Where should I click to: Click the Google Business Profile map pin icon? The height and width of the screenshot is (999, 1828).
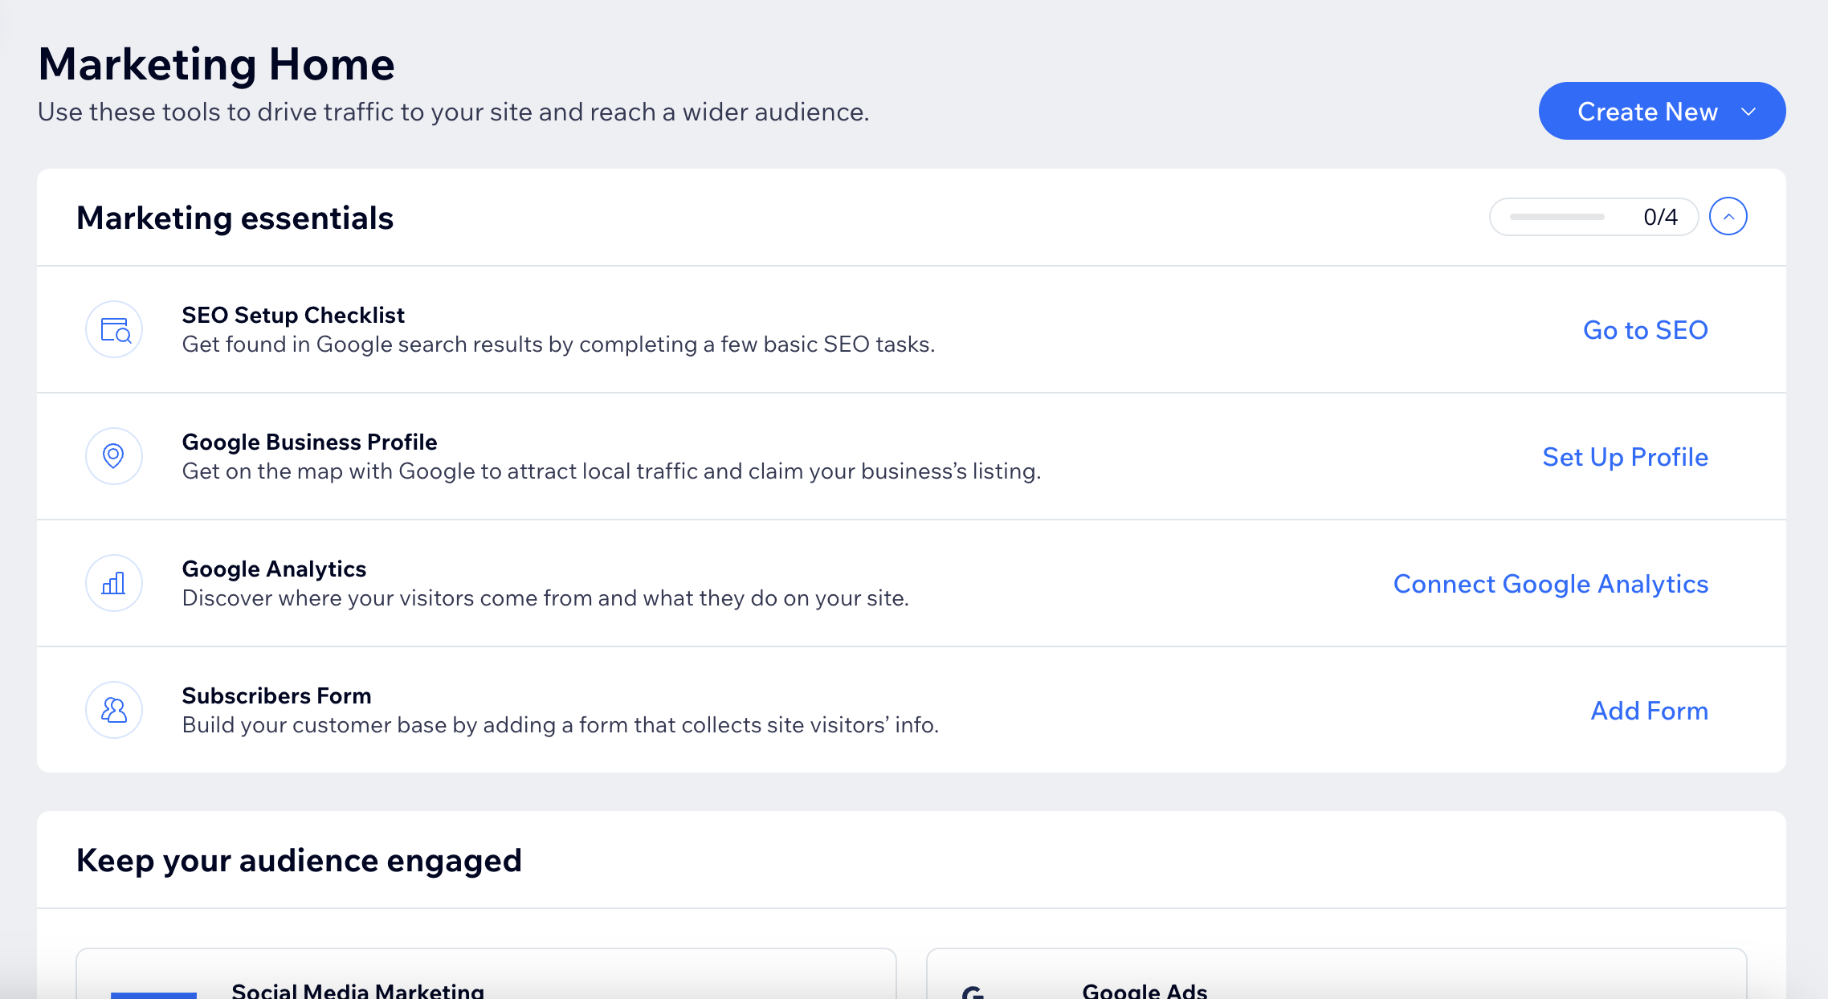114,456
